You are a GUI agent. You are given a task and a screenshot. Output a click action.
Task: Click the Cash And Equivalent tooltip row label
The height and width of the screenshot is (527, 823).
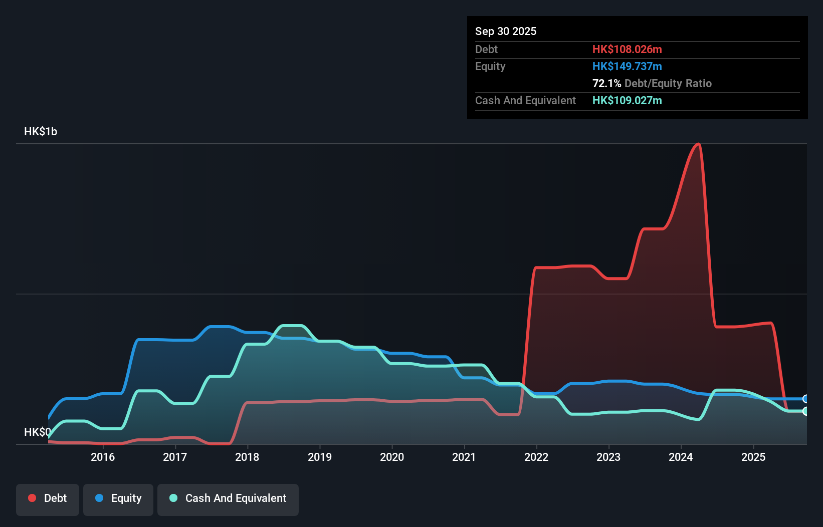tap(525, 100)
